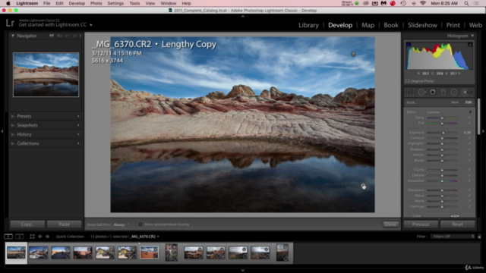Screen dimensions: 486x273
Task: Select the Red Eye Correction tool
Action: tap(433, 92)
